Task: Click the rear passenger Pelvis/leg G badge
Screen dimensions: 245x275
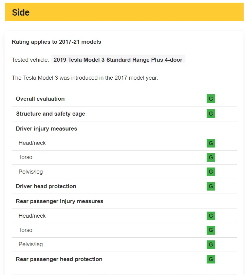Action: (x=211, y=244)
